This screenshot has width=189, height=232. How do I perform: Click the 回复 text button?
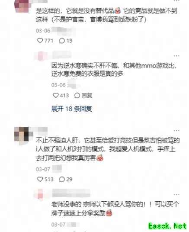[x=87, y=95]
